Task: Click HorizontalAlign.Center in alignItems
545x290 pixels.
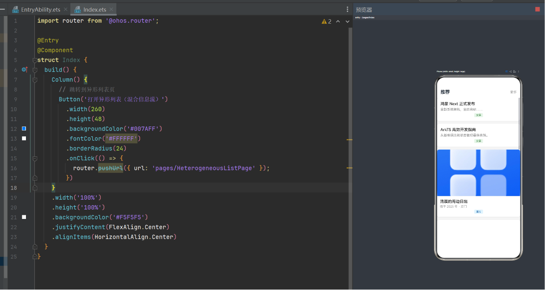Action: click(134, 237)
